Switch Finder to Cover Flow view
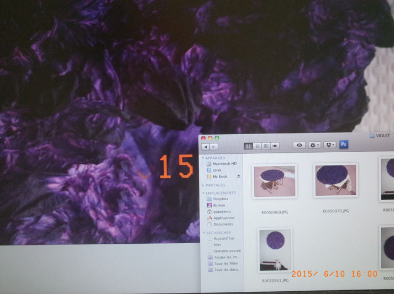 click(x=275, y=146)
